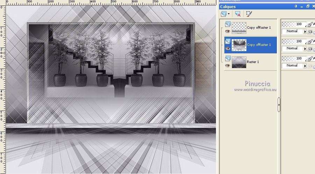Click the Calques panel title bar
This screenshot has height=174, width=315.
(267, 6)
